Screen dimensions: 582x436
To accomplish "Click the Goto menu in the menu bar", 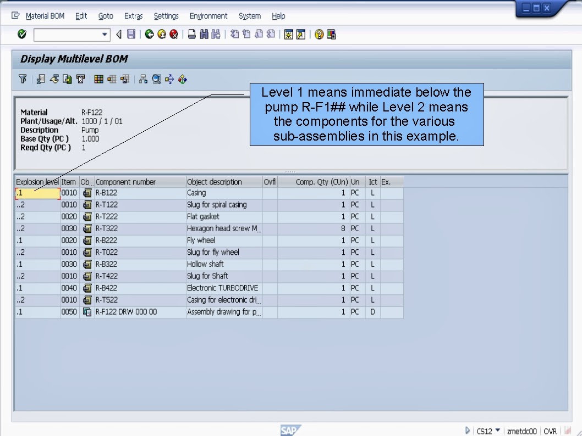I will 106,16.
